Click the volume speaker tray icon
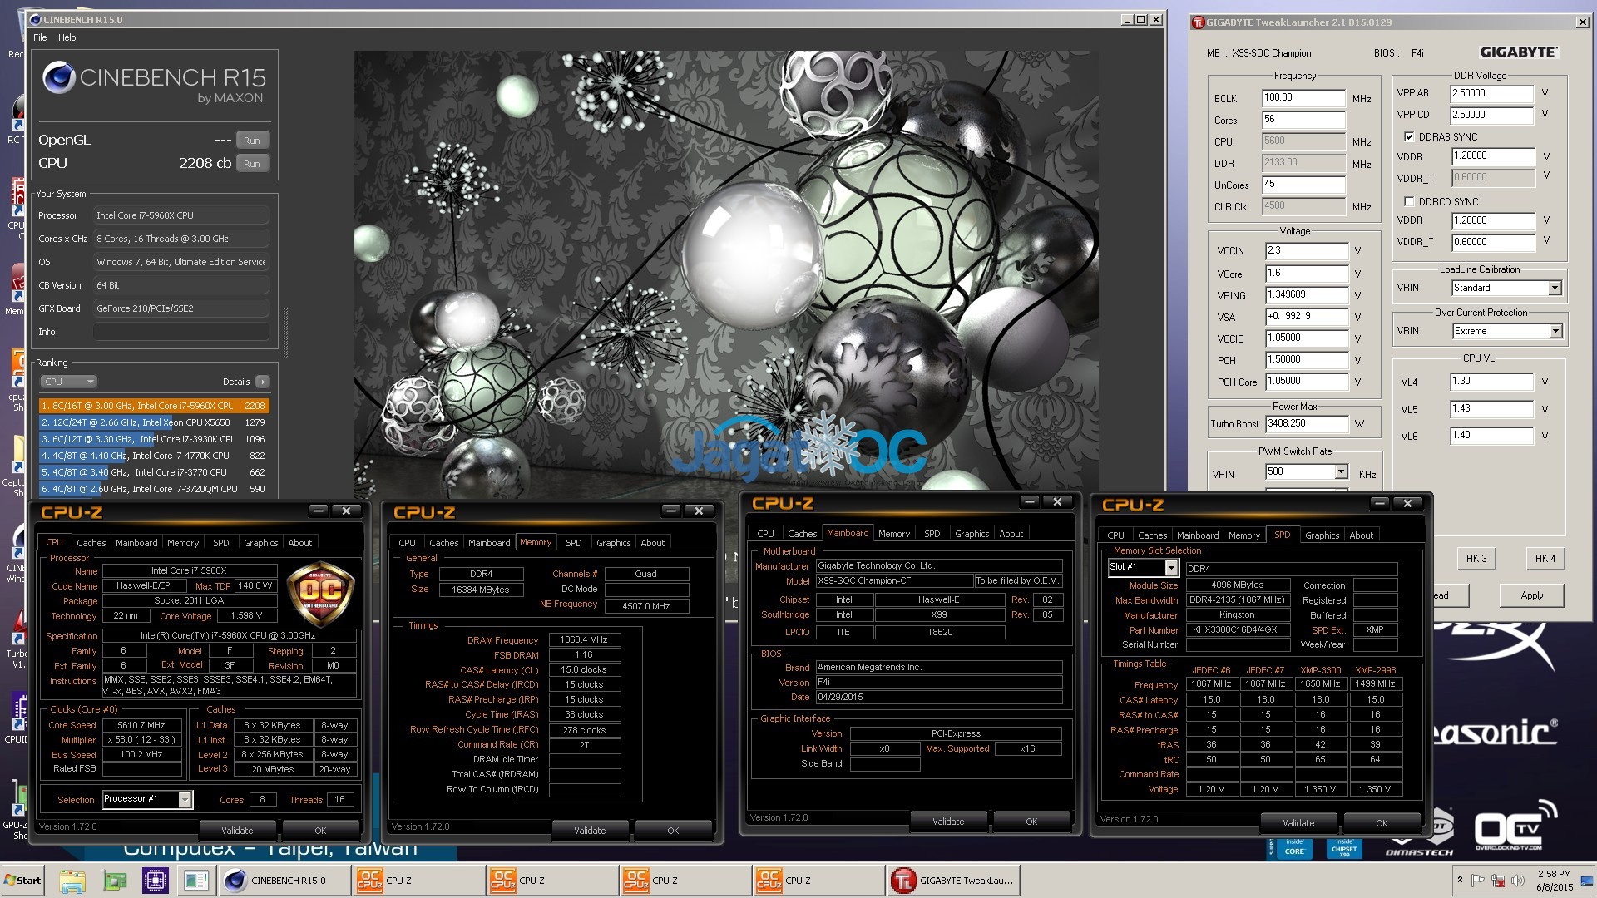Screen dimensions: 1597x898 (1518, 881)
